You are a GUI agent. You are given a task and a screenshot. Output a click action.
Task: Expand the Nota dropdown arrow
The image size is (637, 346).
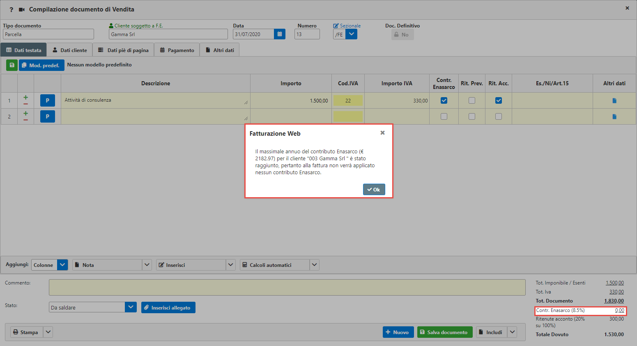147,265
